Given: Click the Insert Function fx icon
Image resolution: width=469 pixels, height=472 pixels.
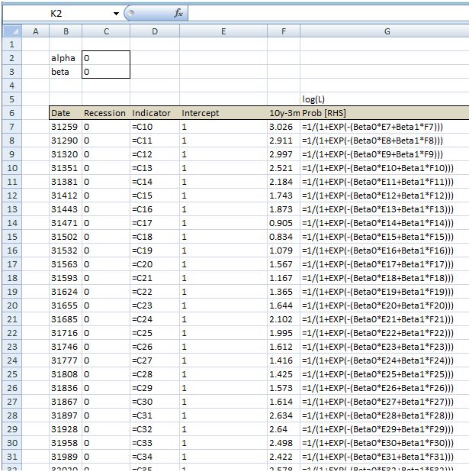Looking at the screenshot, I should click(178, 13).
